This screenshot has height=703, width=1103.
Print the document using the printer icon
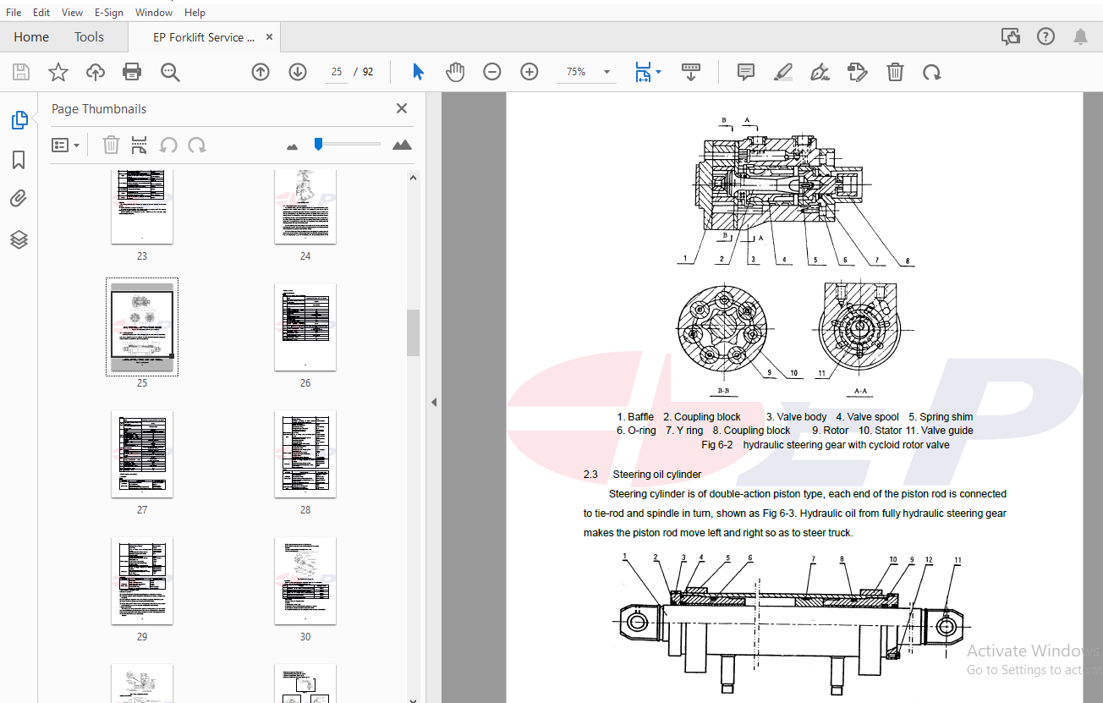pos(132,72)
